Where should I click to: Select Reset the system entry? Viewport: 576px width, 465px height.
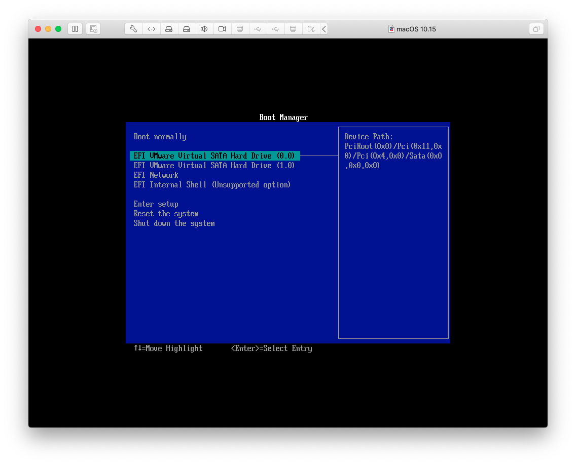click(166, 214)
